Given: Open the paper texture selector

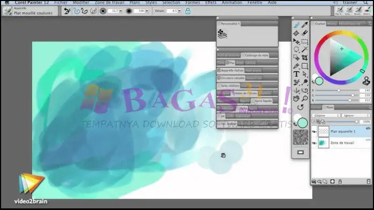Looking at the screenshot, I should click(x=300, y=138).
